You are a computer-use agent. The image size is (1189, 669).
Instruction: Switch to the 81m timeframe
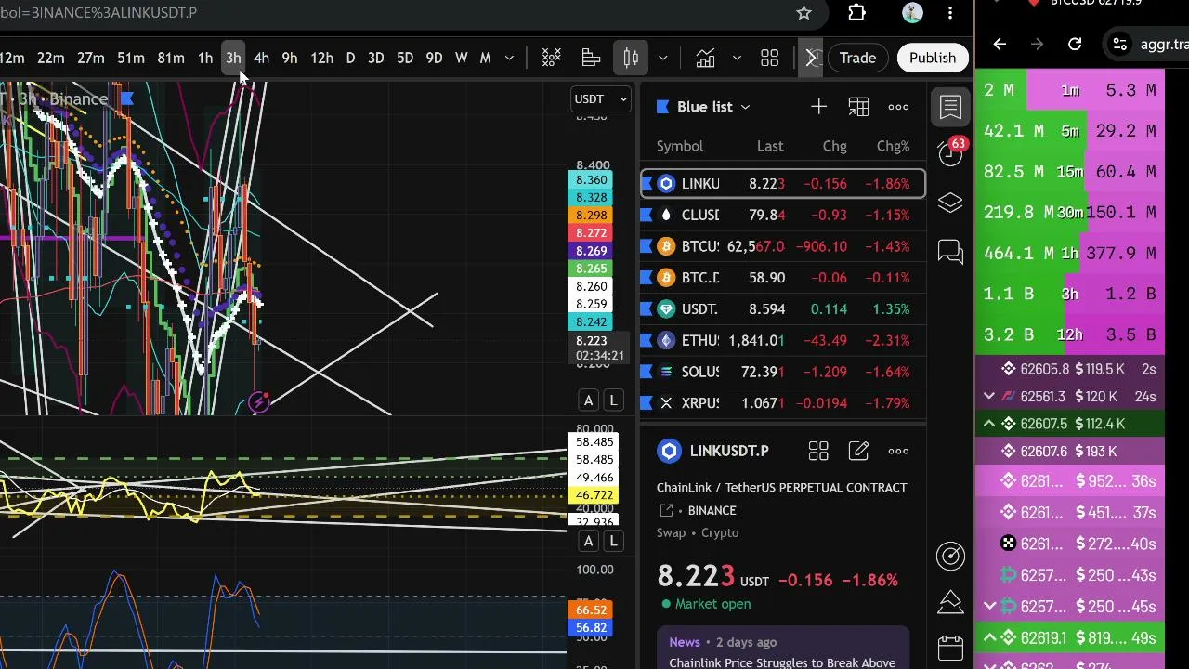coord(170,59)
